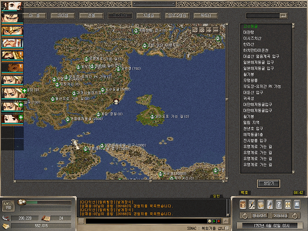This screenshot has width=308, height=231.
Task: Select 대설산 얼음계곡 입구 in the list
Action: pos(261,56)
